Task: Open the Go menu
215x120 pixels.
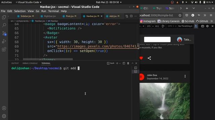Action: coord(37,11)
